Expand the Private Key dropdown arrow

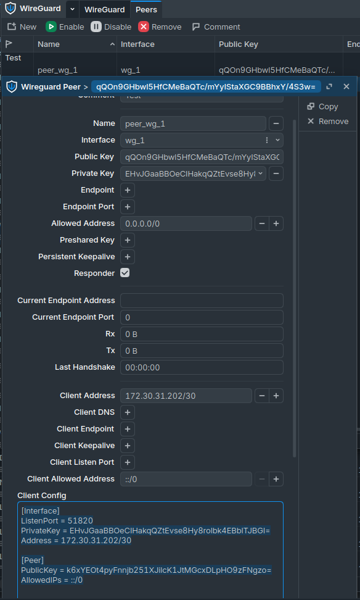[261, 173]
